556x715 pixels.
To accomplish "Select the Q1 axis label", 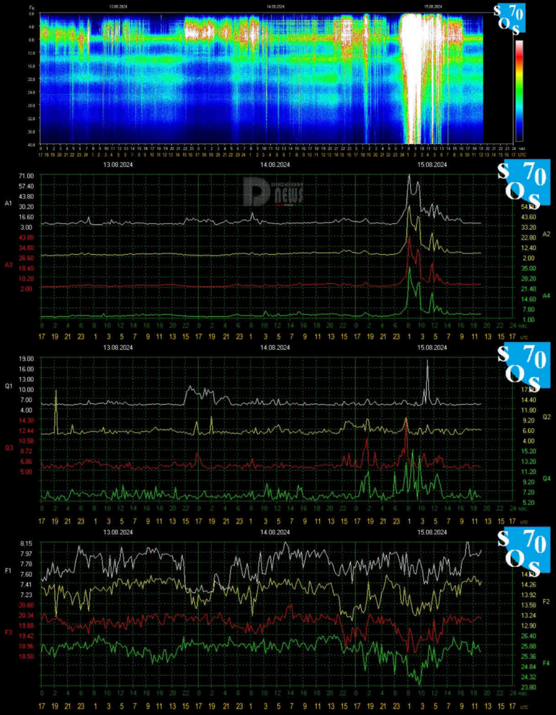I will (8, 385).
